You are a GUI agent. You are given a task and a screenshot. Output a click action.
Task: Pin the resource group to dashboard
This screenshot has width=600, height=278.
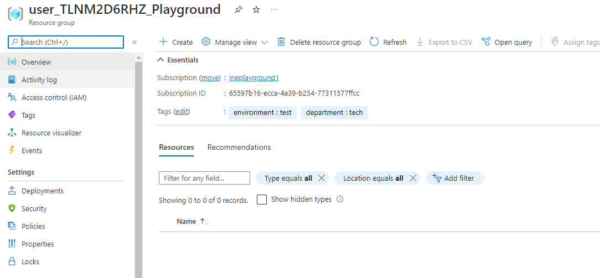click(x=238, y=10)
